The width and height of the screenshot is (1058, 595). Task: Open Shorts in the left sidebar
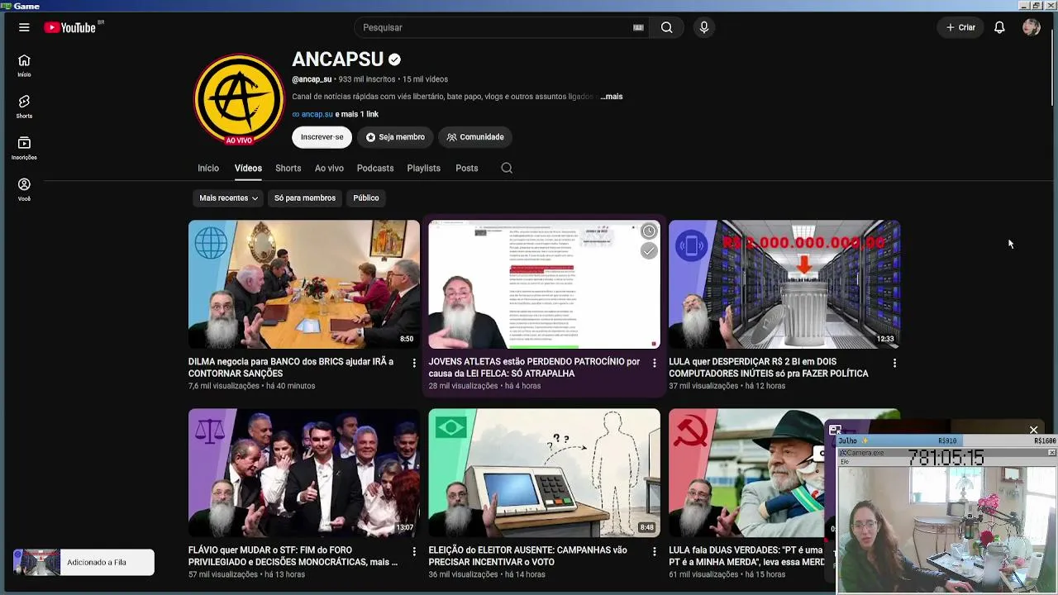click(24, 107)
